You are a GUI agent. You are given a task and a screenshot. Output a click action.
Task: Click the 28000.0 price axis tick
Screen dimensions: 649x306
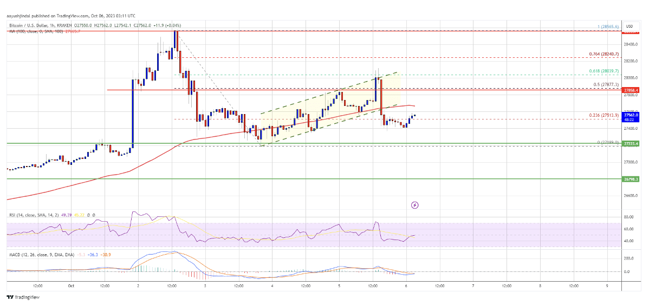pyautogui.click(x=632, y=78)
